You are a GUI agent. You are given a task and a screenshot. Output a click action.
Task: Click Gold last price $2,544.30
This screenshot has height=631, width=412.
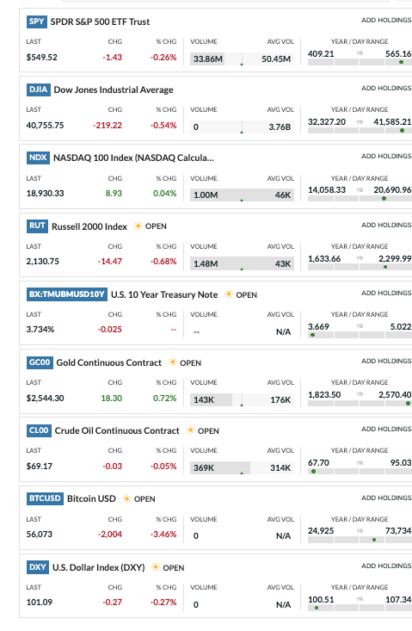[x=45, y=398]
